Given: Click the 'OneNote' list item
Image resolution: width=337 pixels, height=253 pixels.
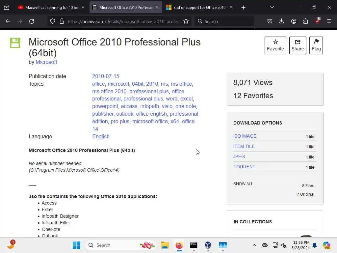Looking at the screenshot, I should click(x=51, y=229).
